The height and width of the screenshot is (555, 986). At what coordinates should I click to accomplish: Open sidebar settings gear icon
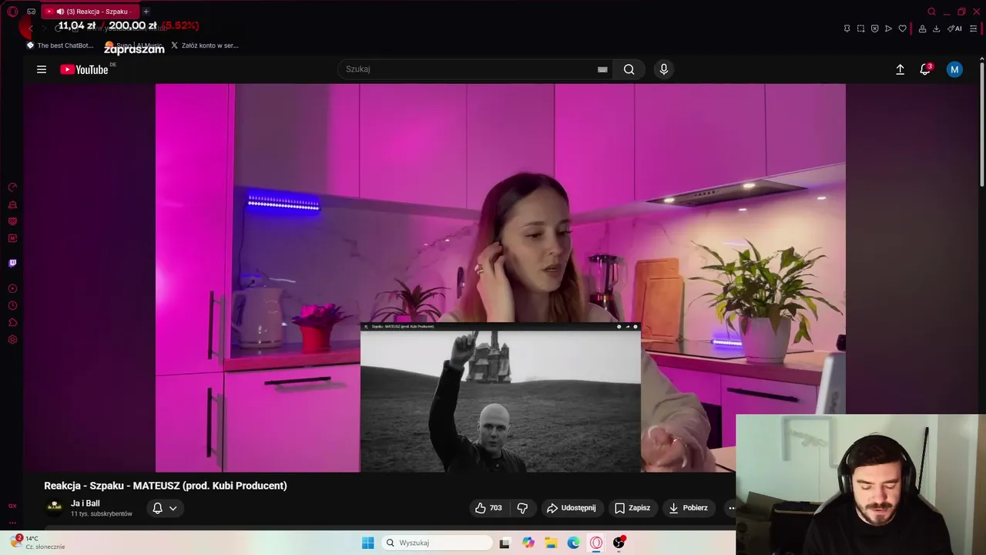pyautogui.click(x=12, y=339)
